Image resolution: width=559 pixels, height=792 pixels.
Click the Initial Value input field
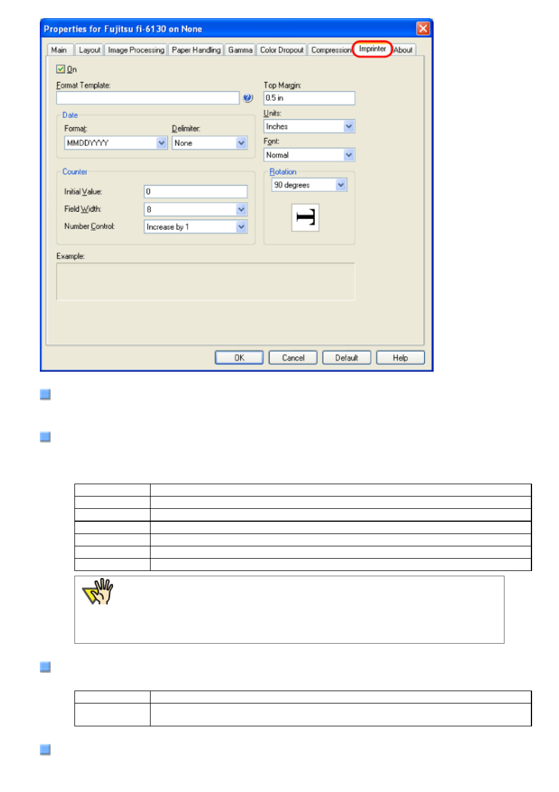point(196,192)
